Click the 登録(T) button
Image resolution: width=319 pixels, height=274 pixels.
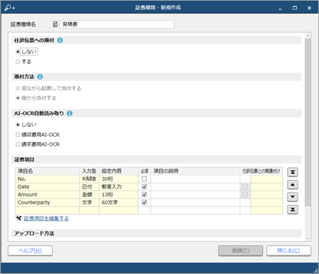click(240, 250)
